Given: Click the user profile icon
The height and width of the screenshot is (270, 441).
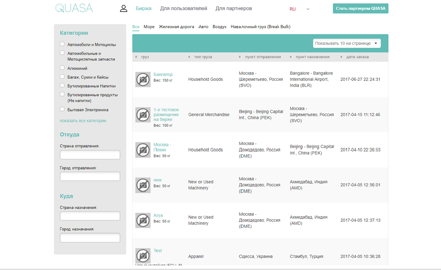Looking at the screenshot, I should click(x=124, y=8).
